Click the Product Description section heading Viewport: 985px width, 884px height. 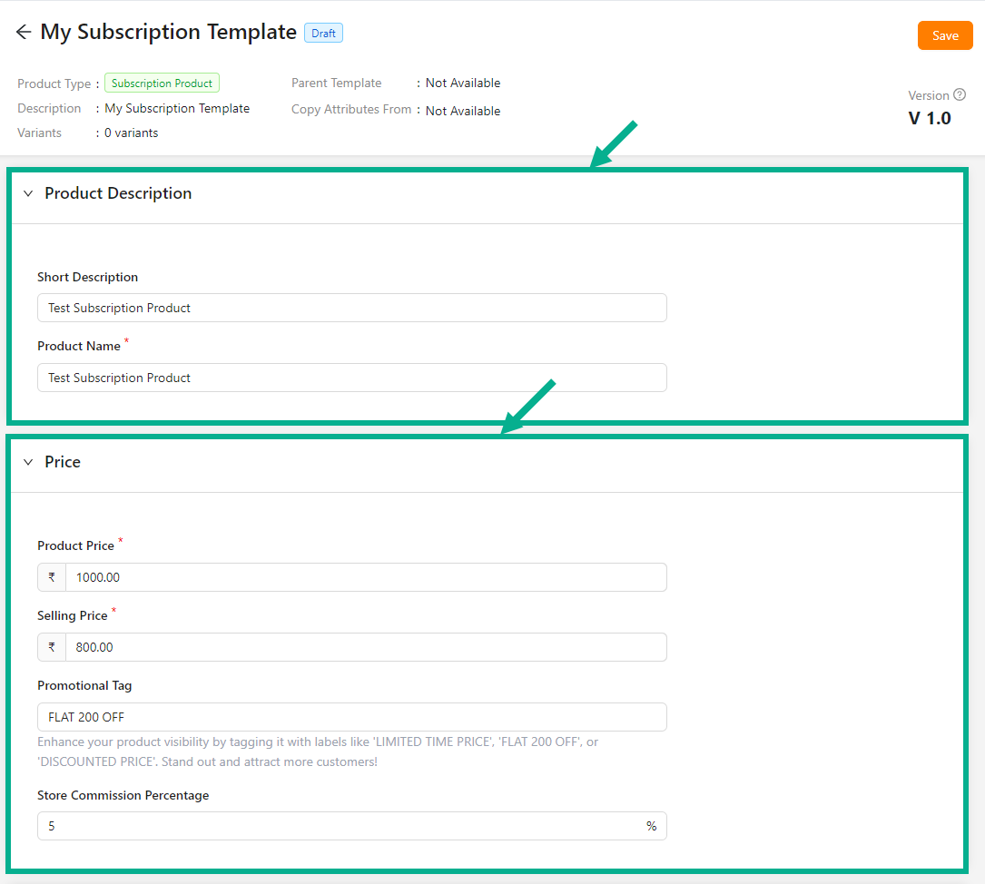pyautogui.click(x=118, y=193)
